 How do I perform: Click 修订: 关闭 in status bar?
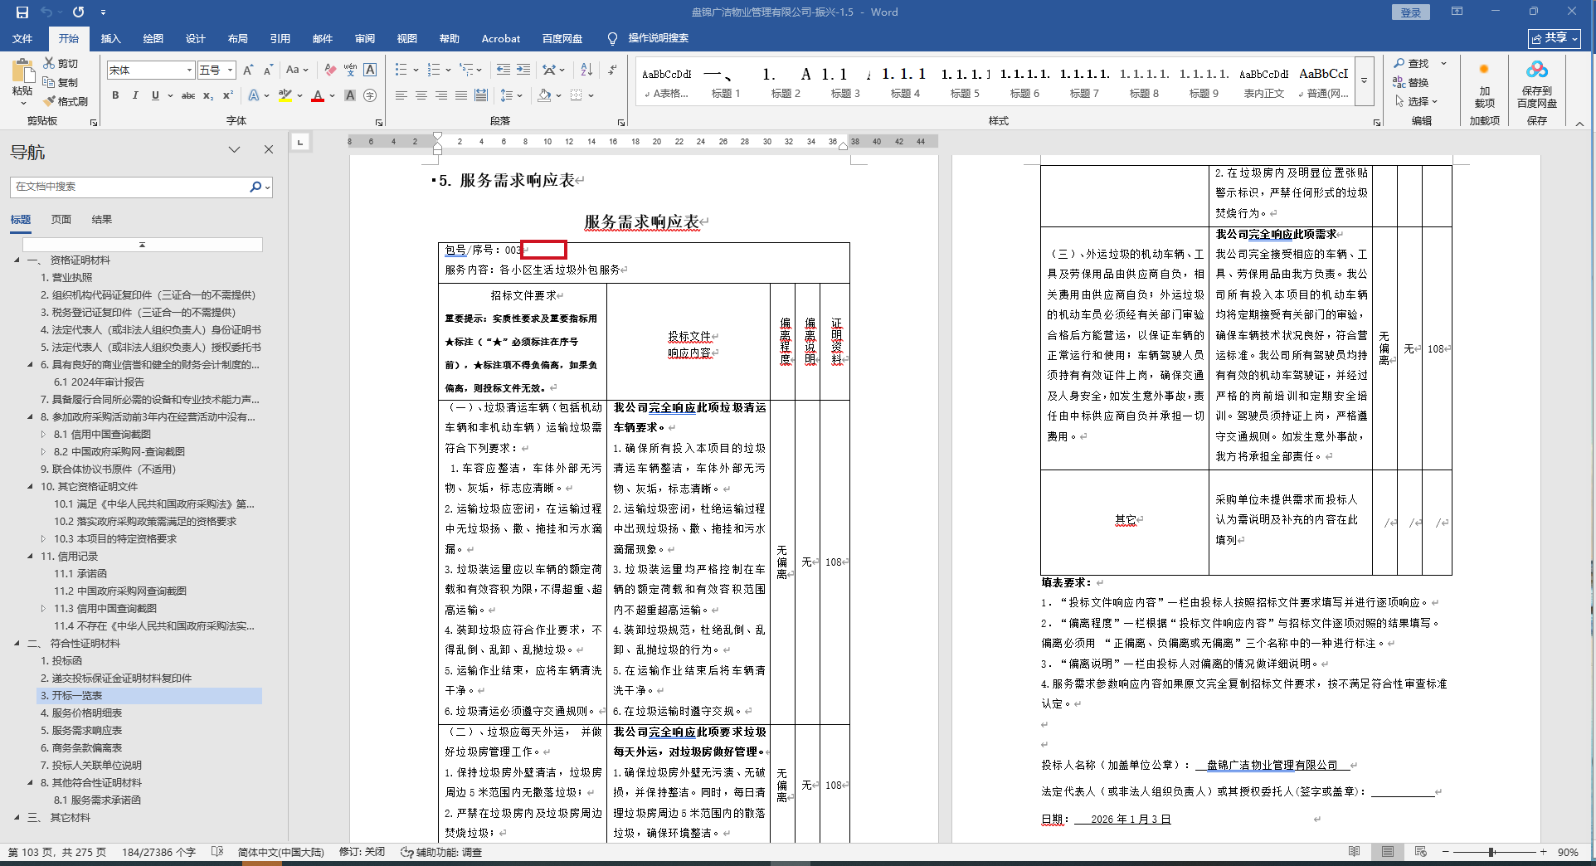[362, 852]
